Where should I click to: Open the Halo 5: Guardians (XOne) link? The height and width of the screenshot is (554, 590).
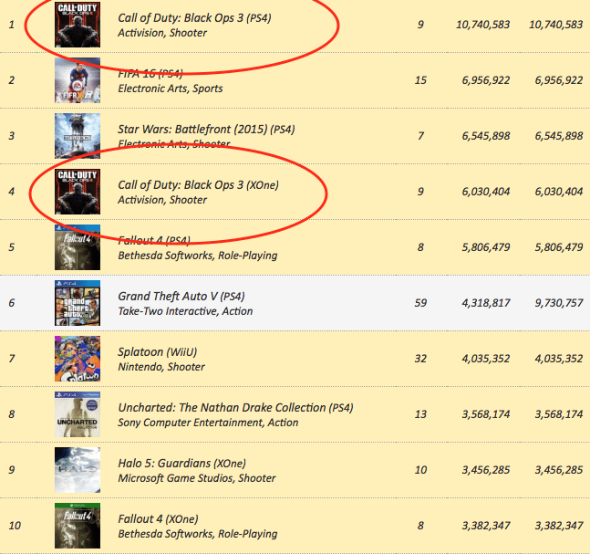click(x=182, y=464)
